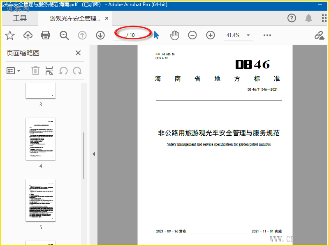The image size is (329, 246).
Task: Delete selected page with trash icon
Action: tap(35, 71)
